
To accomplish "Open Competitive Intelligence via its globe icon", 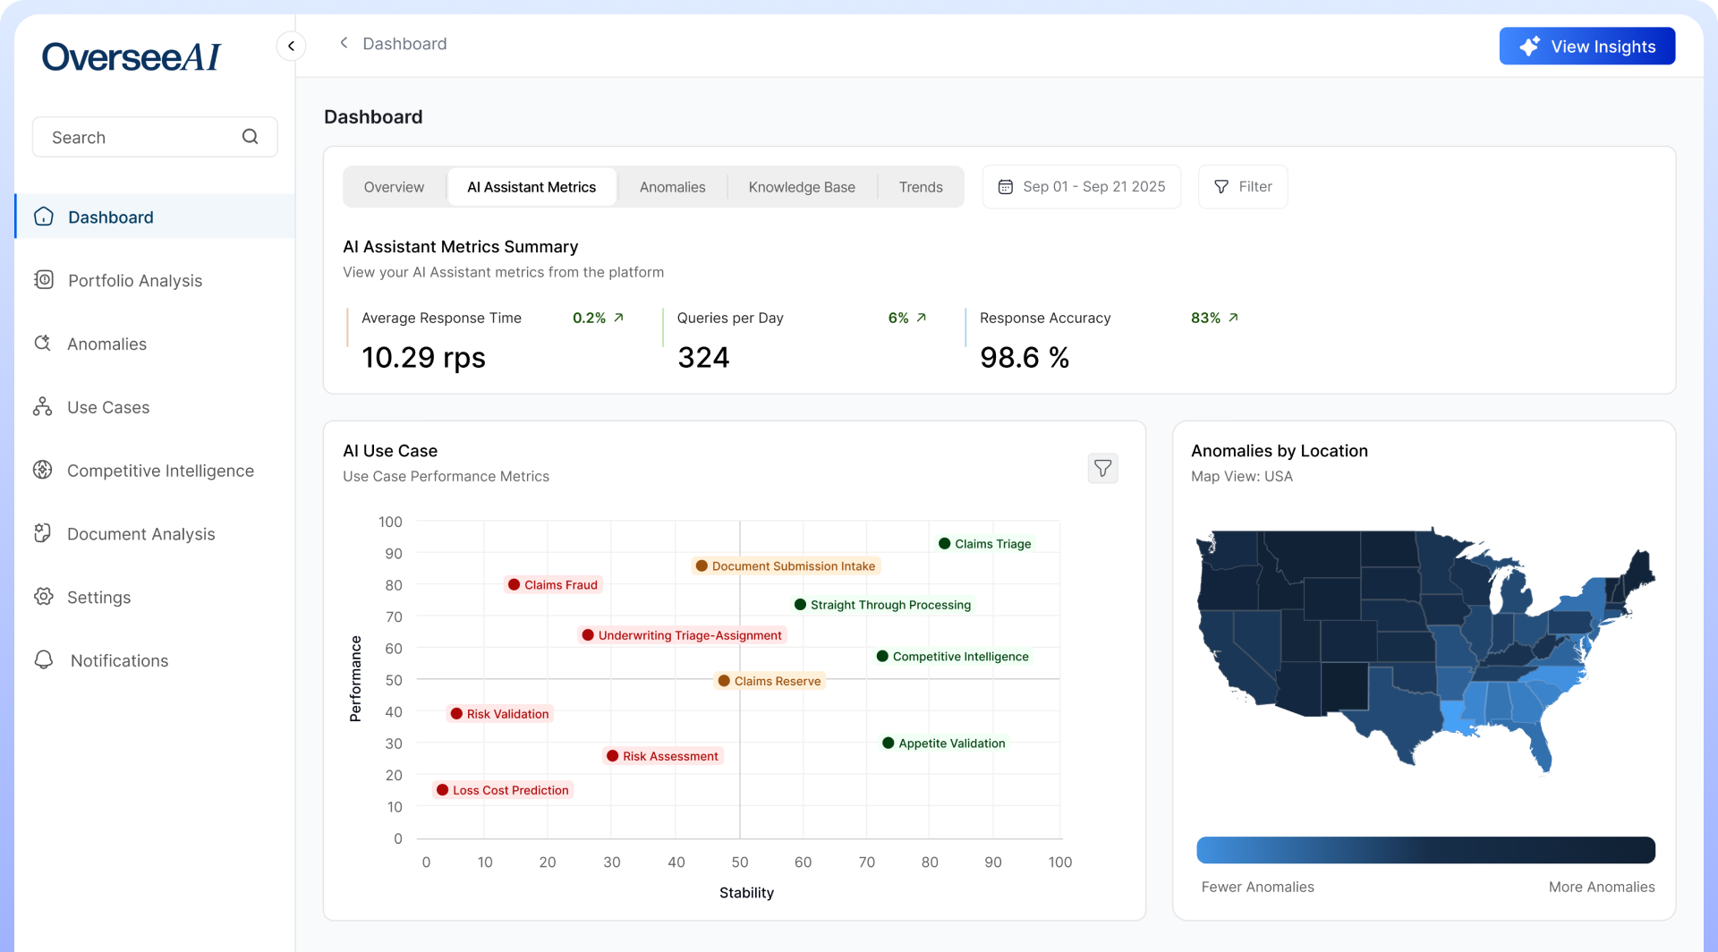I will [42, 470].
